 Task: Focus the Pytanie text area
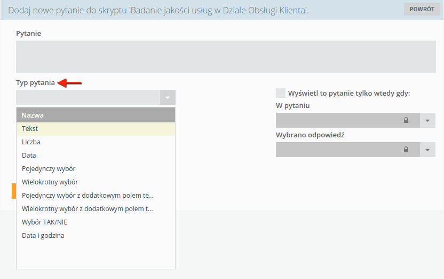point(226,57)
